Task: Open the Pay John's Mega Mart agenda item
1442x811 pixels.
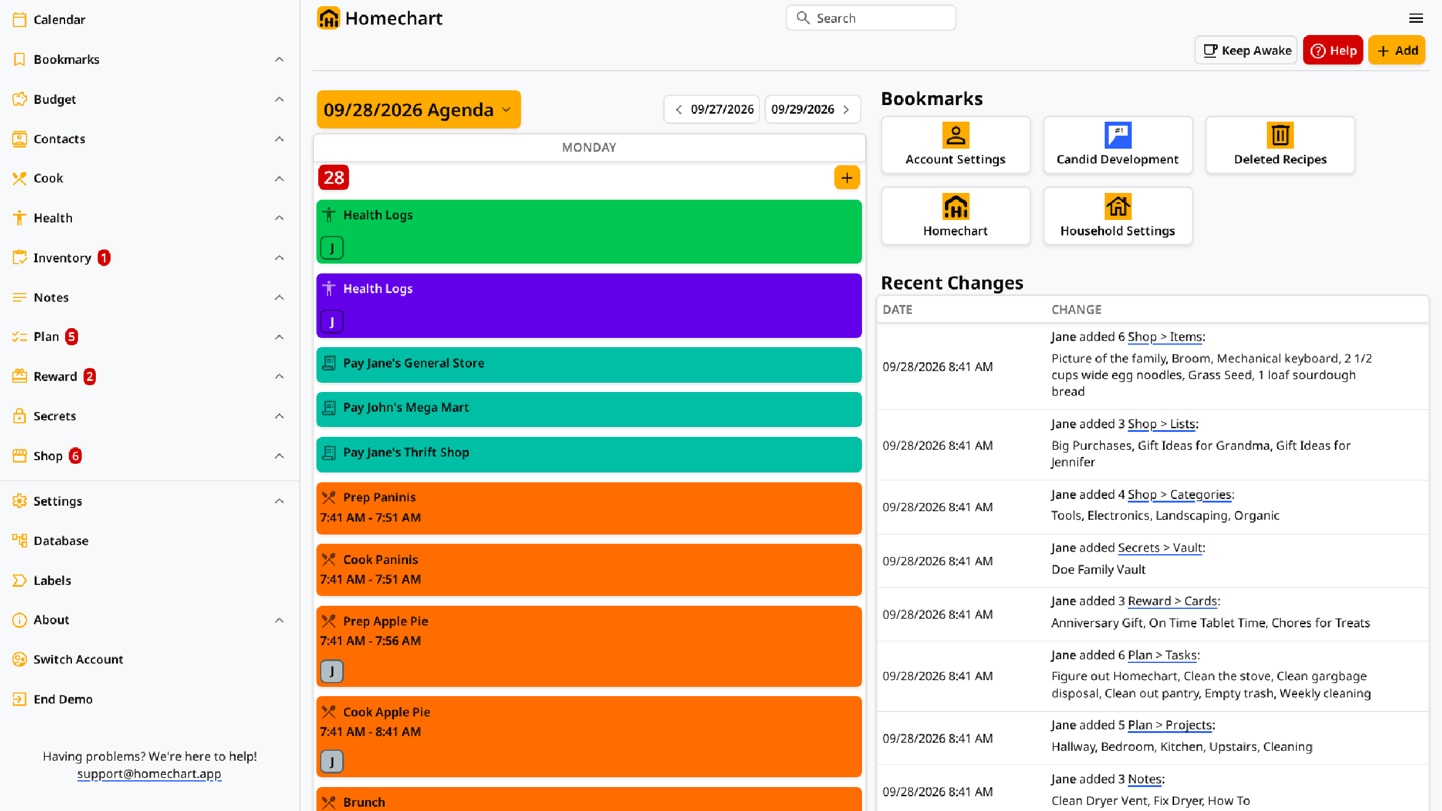Action: click(x=589, y=409)
